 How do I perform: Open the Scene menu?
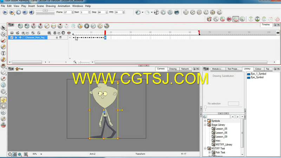point(40,6)
